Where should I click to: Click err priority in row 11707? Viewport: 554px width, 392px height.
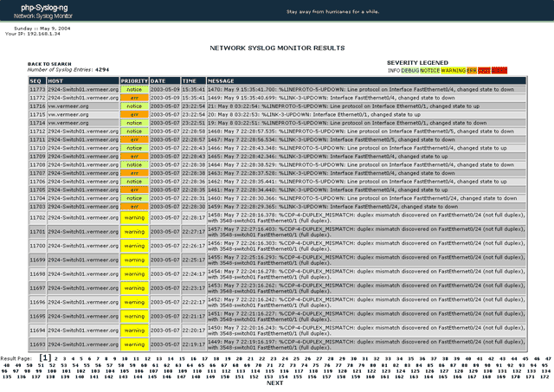coord(134,173)
